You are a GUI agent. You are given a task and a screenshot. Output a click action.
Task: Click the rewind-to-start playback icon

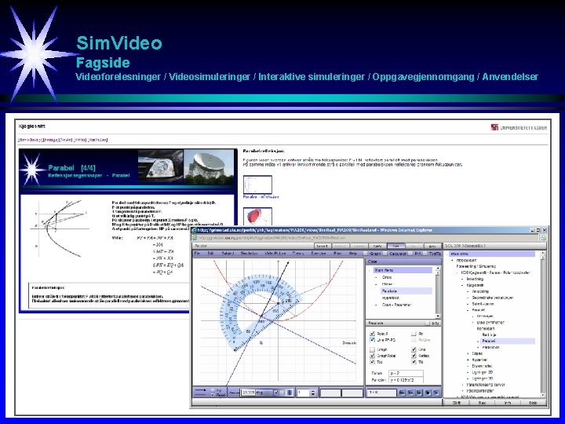point(402,393)
